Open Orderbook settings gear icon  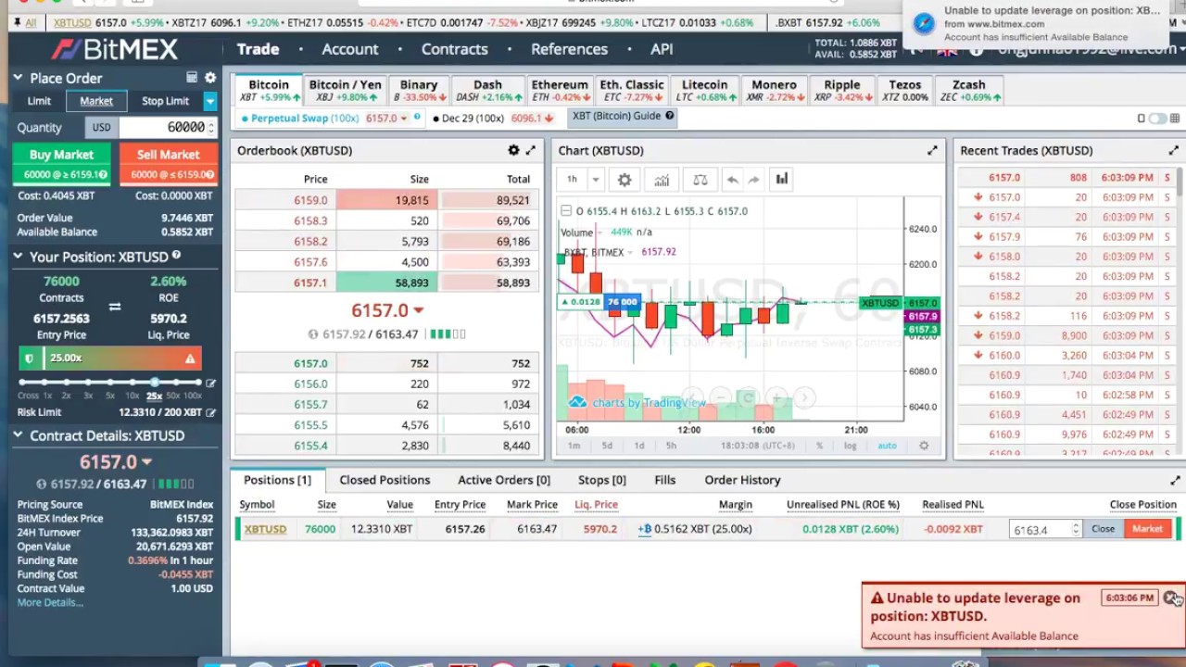513,150
